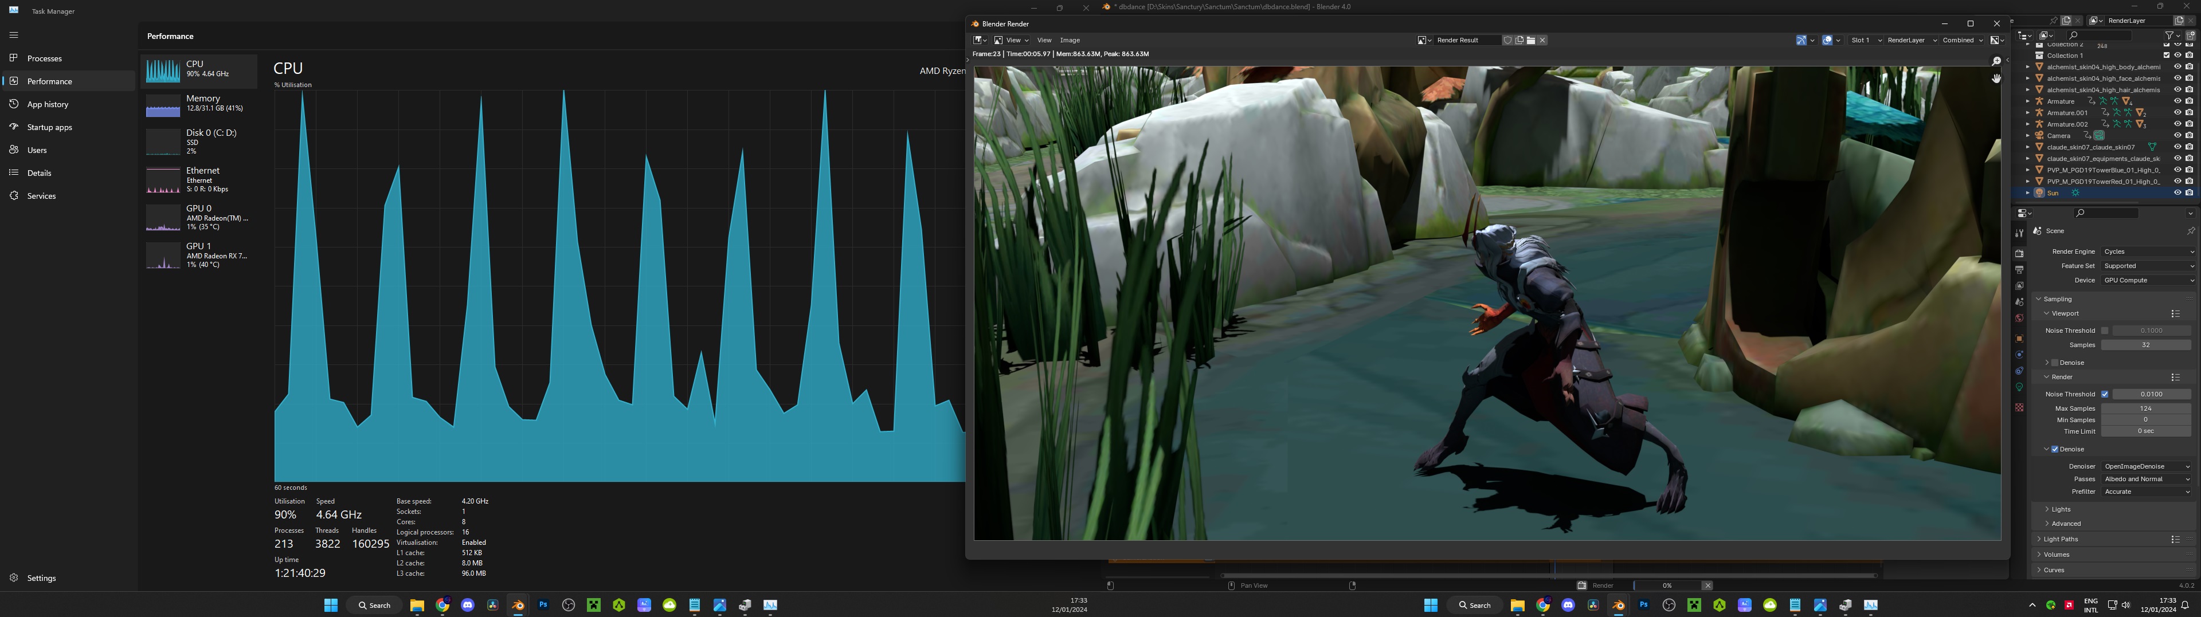Open the Image menu in Blender Render
The height and width of the screenshot is (617, 2201).
pos(1070,40)
